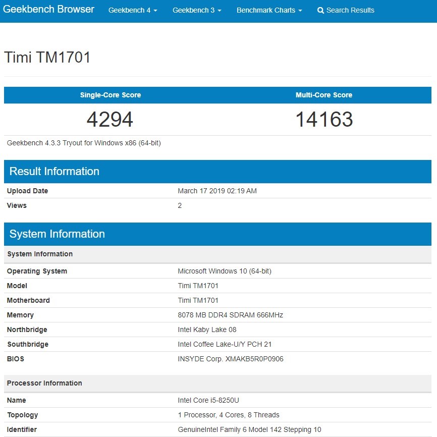Click the Memory label
Image resolution: width=437 pixels, height=437 pixels.
[x=20, y=315]
